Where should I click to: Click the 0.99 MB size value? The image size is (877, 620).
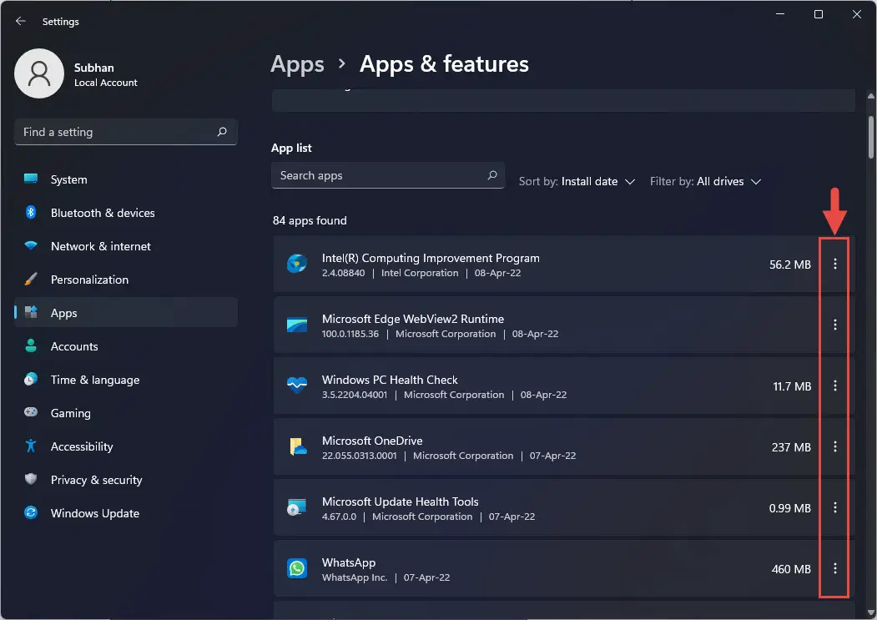(x=789, y=509)
